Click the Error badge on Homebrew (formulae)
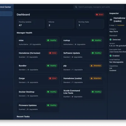The width and height of the screenshot is (126, 126). pyautogui.click(x=53, y=53)
